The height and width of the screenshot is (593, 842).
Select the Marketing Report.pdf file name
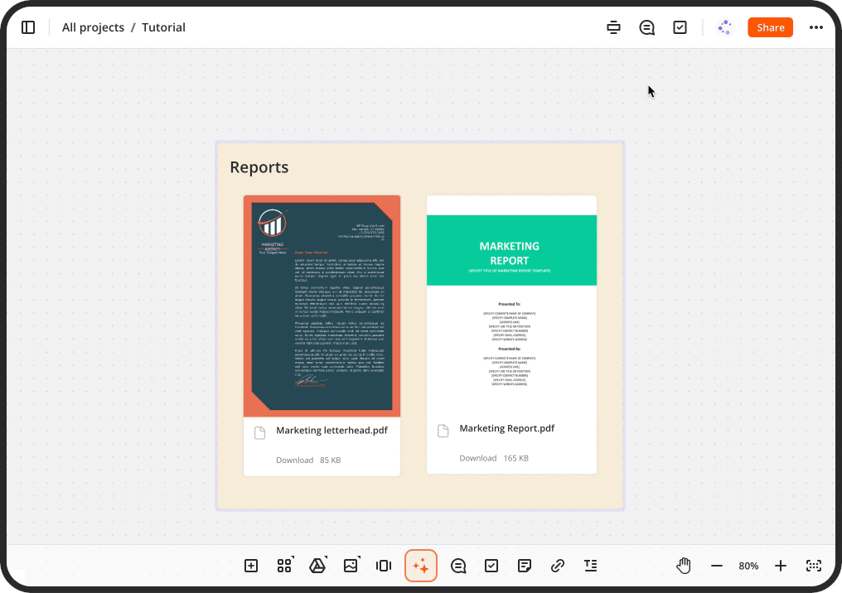(x=507, y=428)
